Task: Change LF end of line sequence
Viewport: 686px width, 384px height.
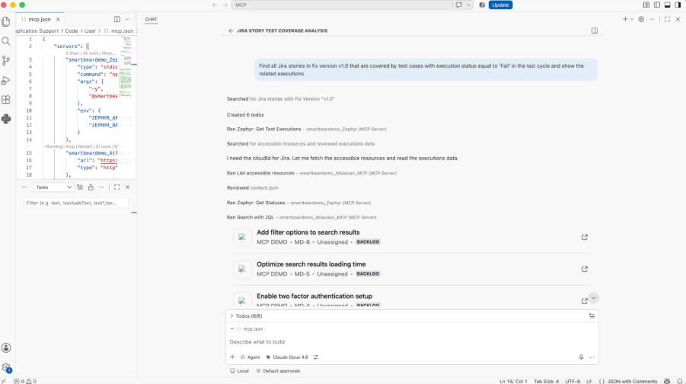Action: pos(589,382)
